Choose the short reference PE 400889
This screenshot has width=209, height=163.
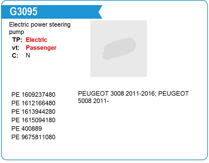(x=27, y=129)
